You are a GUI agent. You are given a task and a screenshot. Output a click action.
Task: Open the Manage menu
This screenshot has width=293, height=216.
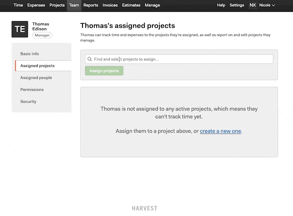tap(152, 5)
